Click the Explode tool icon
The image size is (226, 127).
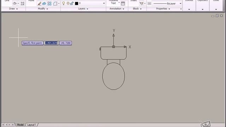tap(44, 4)
